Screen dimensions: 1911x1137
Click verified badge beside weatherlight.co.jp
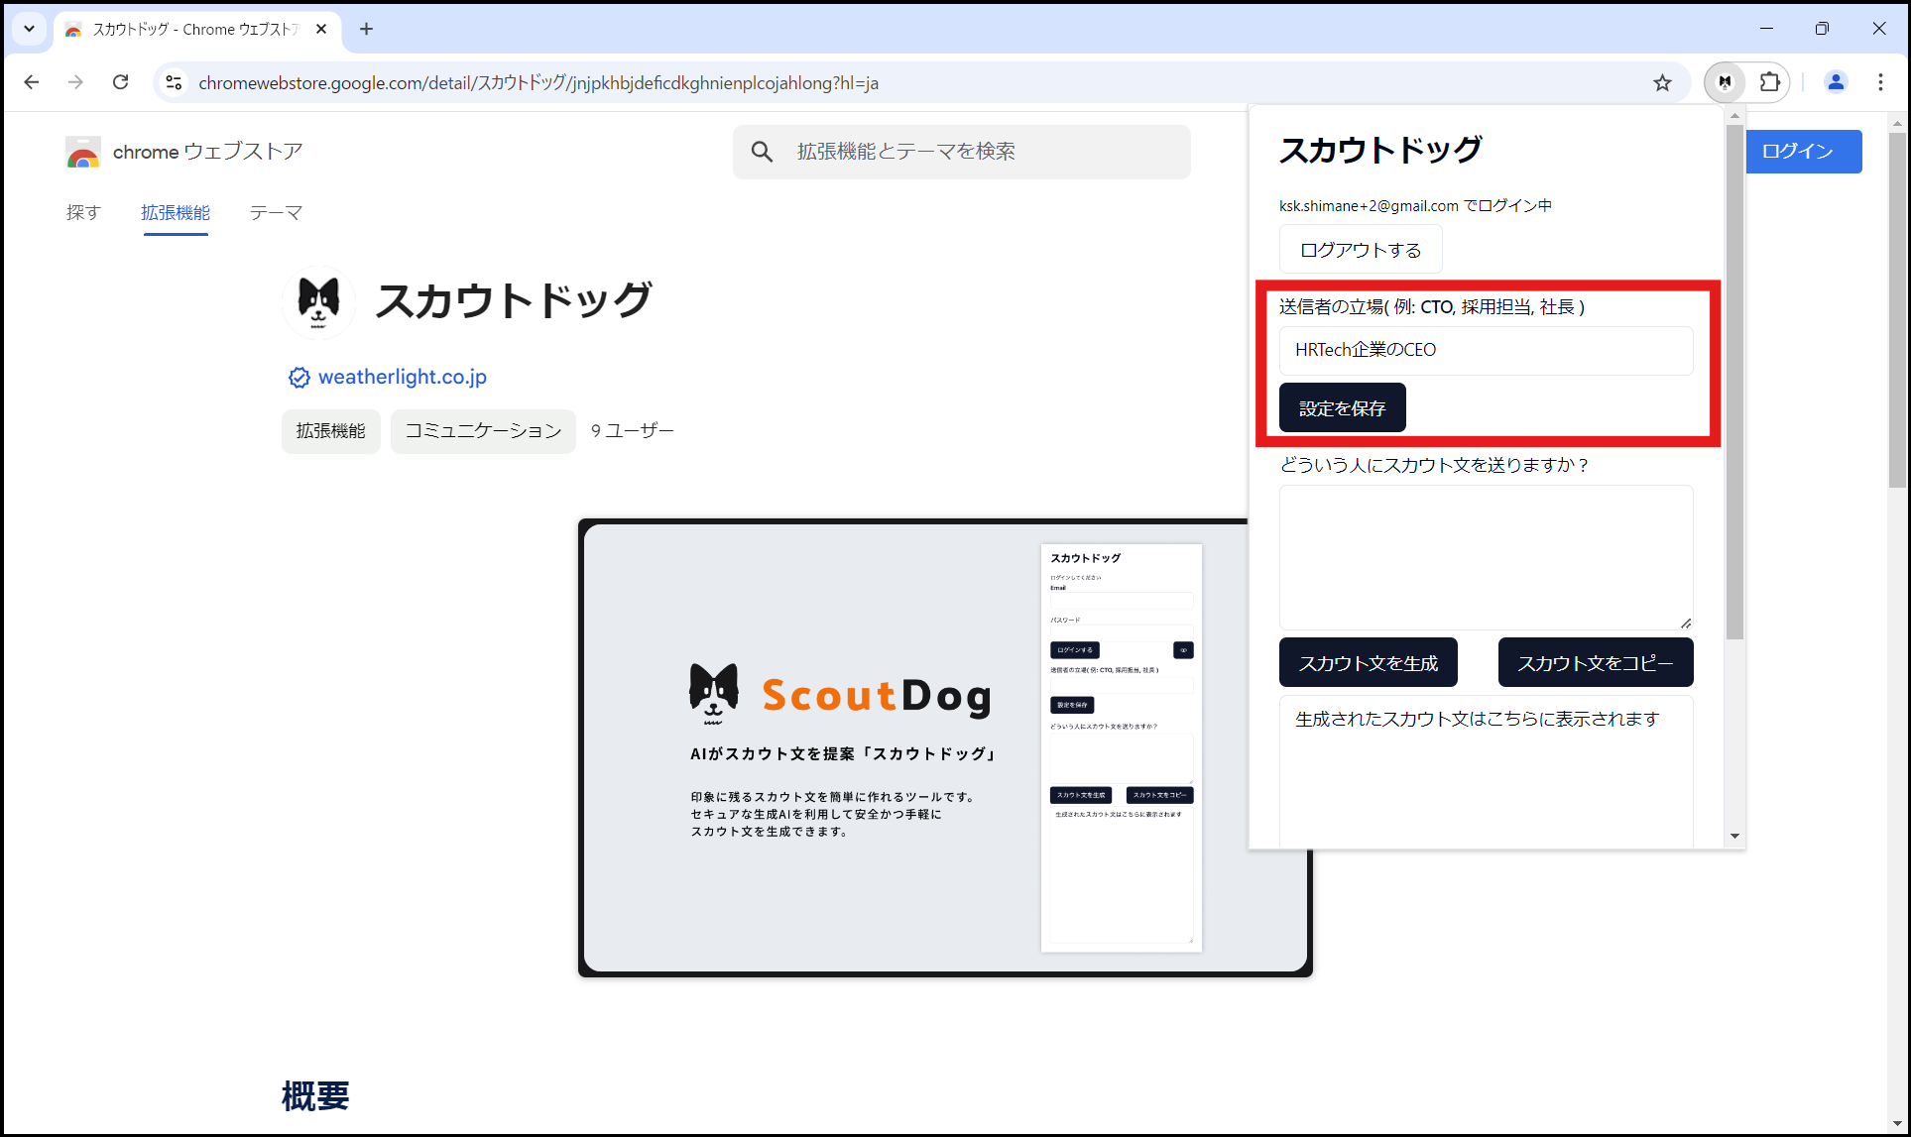coord(299,378)
